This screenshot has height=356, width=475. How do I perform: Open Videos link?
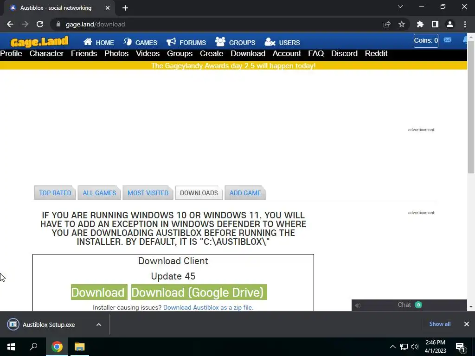click(x=148, y=54)
